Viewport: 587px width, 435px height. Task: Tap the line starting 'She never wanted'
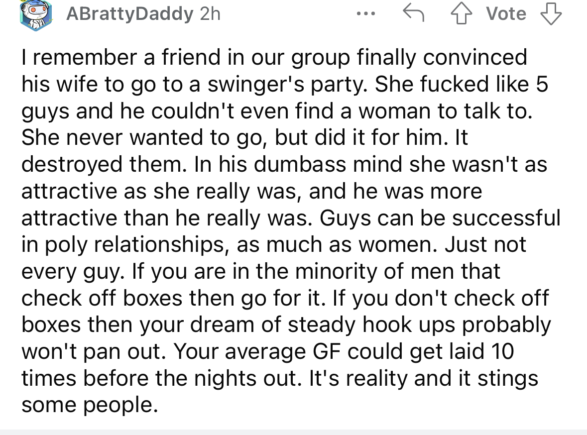(x=245, y=137)
